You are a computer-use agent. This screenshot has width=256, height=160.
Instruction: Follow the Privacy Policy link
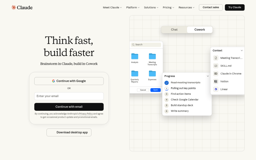click(86, 114)
